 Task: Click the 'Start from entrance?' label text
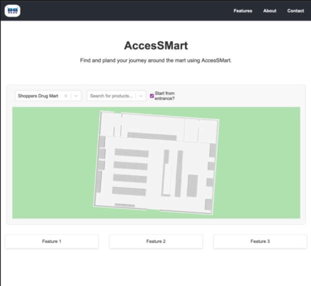pos(165,96)
